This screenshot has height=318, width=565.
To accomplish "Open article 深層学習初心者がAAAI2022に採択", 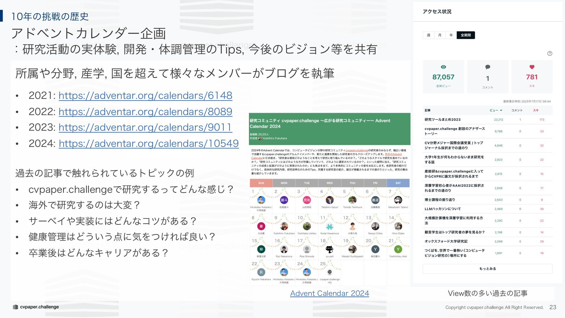I will [x=454, y=188].
